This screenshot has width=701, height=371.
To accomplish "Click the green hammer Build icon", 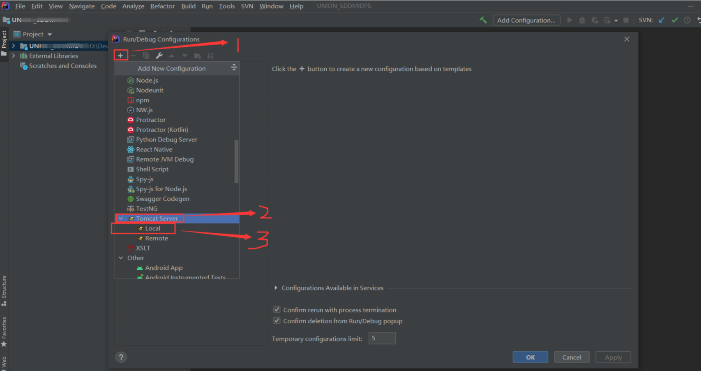I will 483,20.
